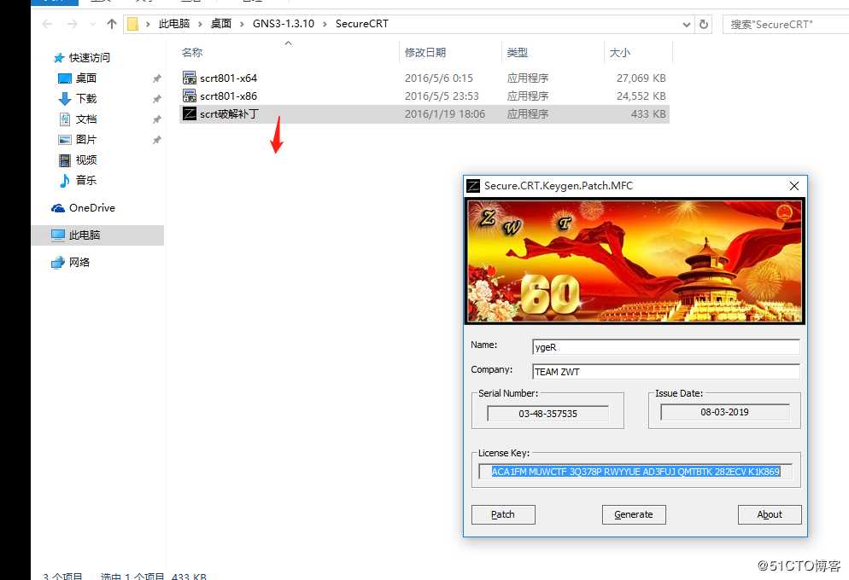Click date 2016/5/6 0:15 cell

[438, 78]
